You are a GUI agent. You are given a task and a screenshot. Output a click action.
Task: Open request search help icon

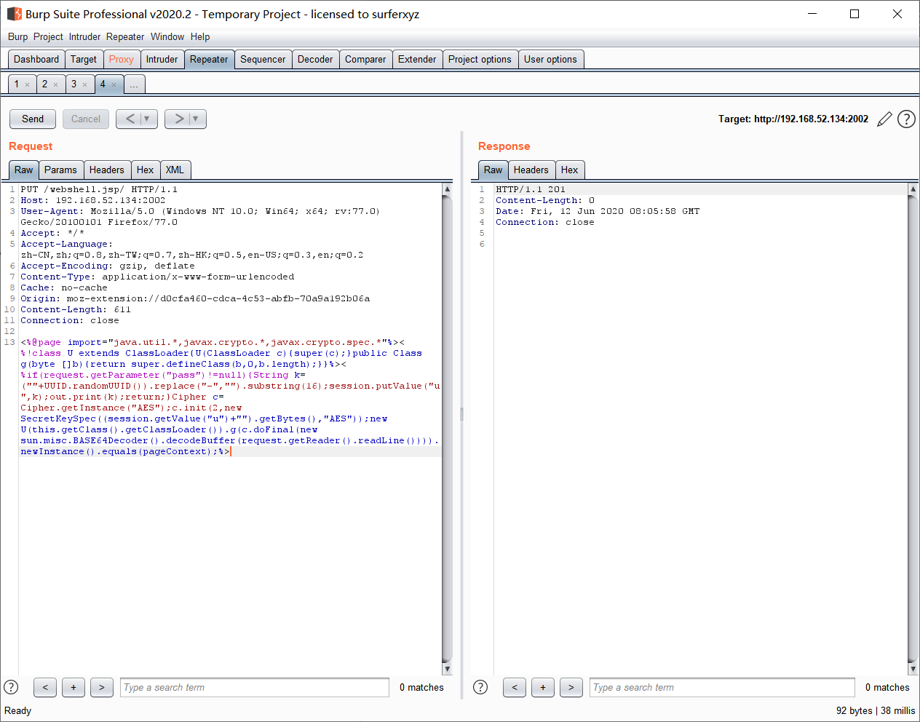coord(11,687)
